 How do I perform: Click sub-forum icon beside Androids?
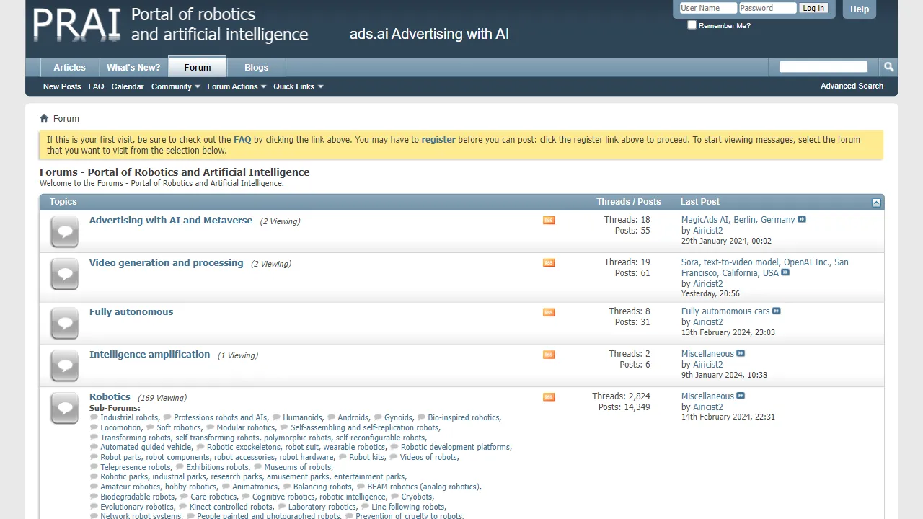pyautogui.click(x=331, y=417)
